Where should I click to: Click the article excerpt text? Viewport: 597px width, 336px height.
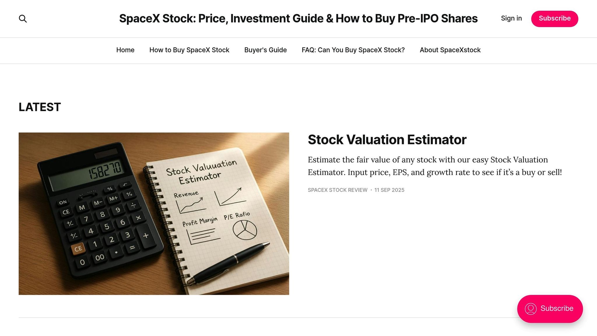tap(434, 166)
